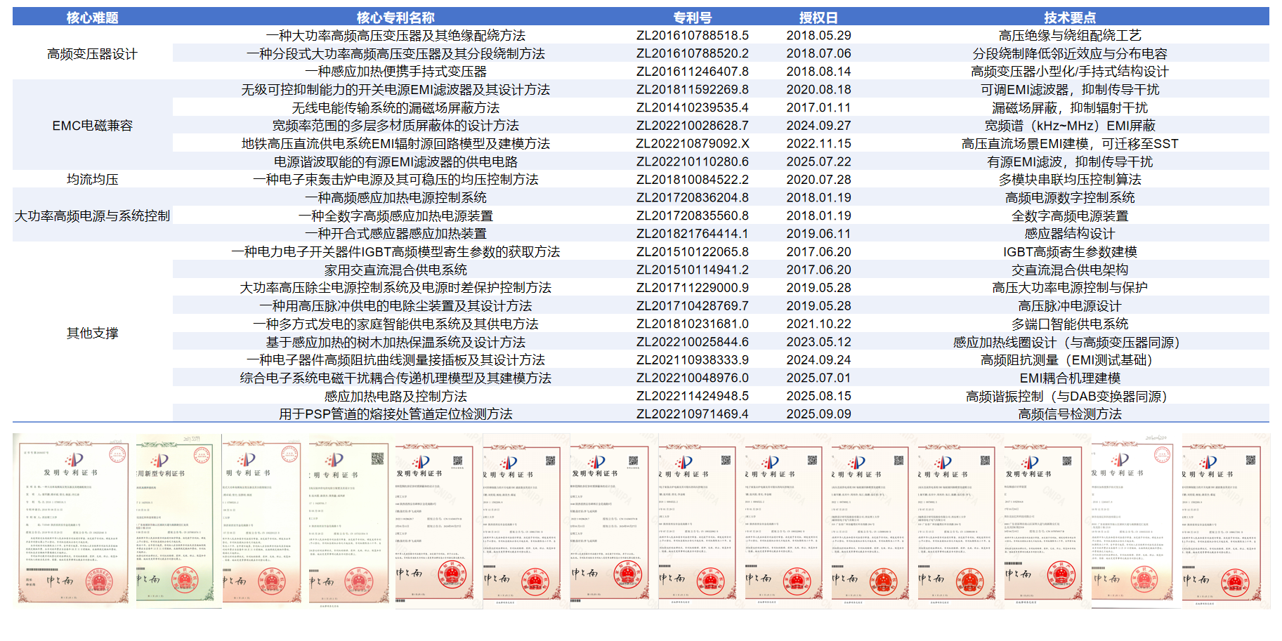Click patent name 一种开合式感应器感应加热装置
The height and width of the screenshot is (641, 1282).
(x=395, y=234)
